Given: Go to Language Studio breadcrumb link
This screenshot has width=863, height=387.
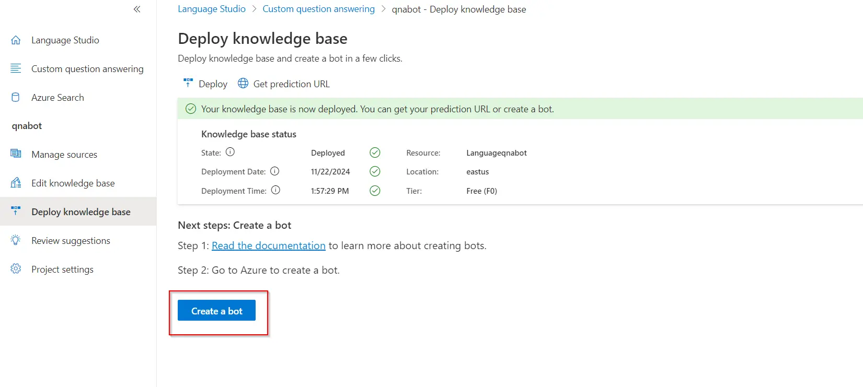Looking at the screenshot, I should [211, 9].
